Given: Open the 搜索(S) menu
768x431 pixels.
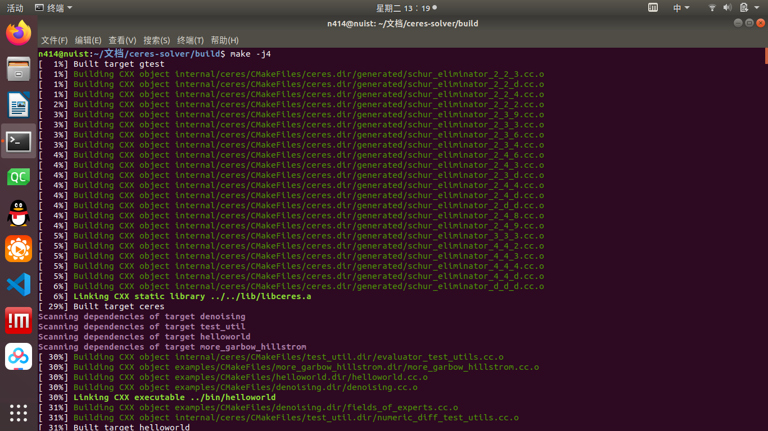Looking at the screenshot, I should [x=156, y=40].
